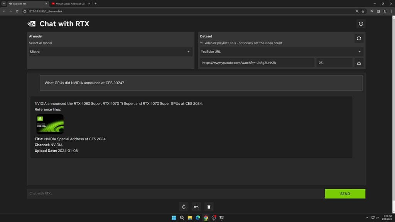
Task: Launch Microsoft Edge from the taskbar
Action: (x=198, y=218)
